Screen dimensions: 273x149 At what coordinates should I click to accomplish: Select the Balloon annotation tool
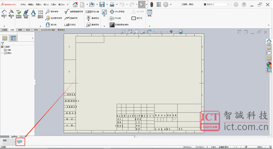(52, 12)
